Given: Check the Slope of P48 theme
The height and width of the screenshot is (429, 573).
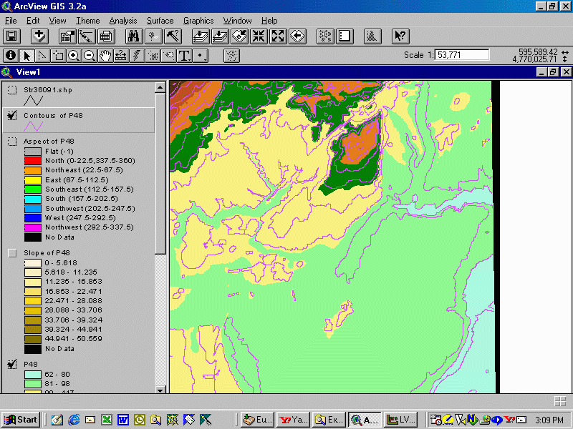Looking at the screenshot, I should coord(12,253).
